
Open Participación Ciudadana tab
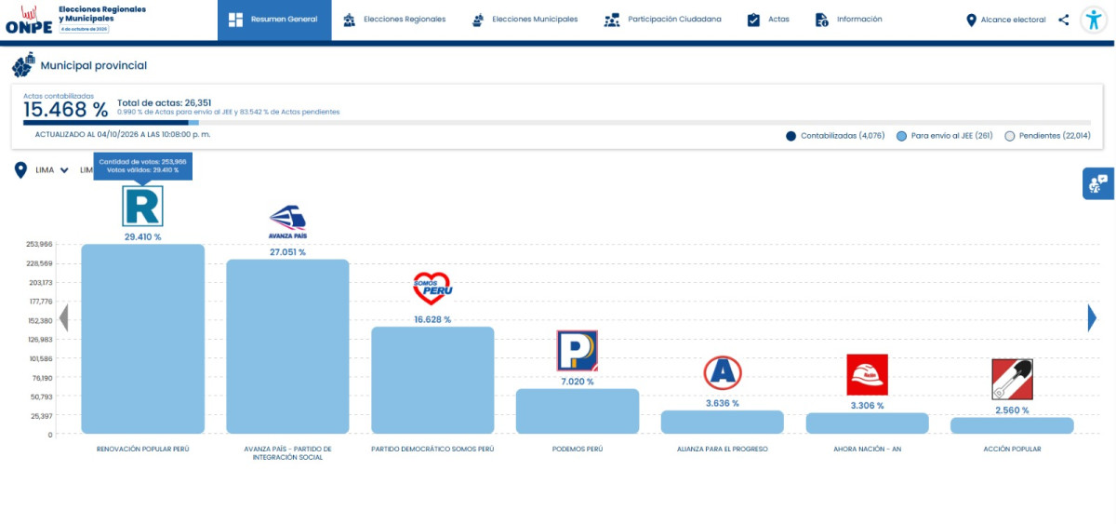coord(662,20)
